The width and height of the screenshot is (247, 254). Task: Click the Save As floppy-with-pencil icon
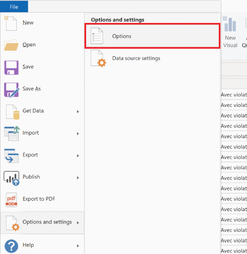pos(12,90)
